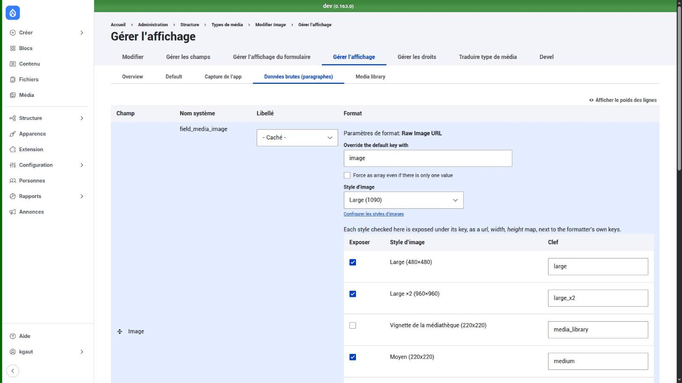Open Média via its sidebar icon
The image size is (682, 383).
[x=13, y=95]
